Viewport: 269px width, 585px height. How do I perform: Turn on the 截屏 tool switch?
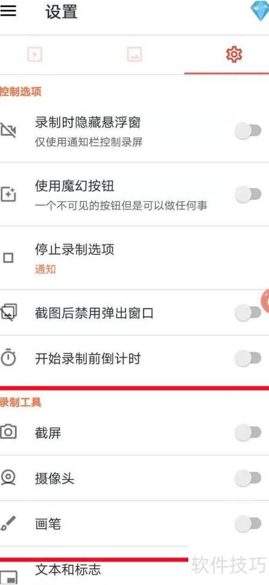(248, 432)
